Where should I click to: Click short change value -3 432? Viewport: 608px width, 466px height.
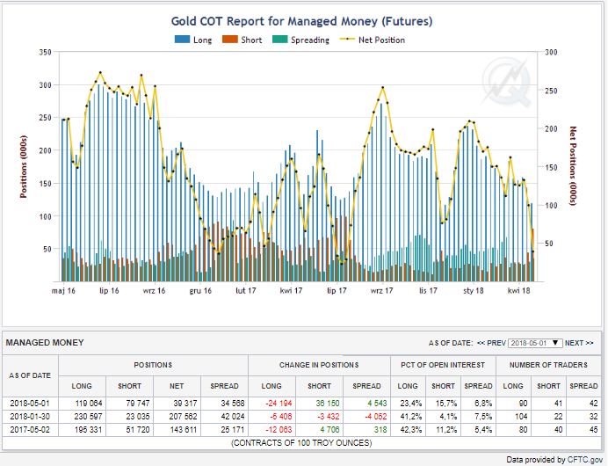[328, 417]
